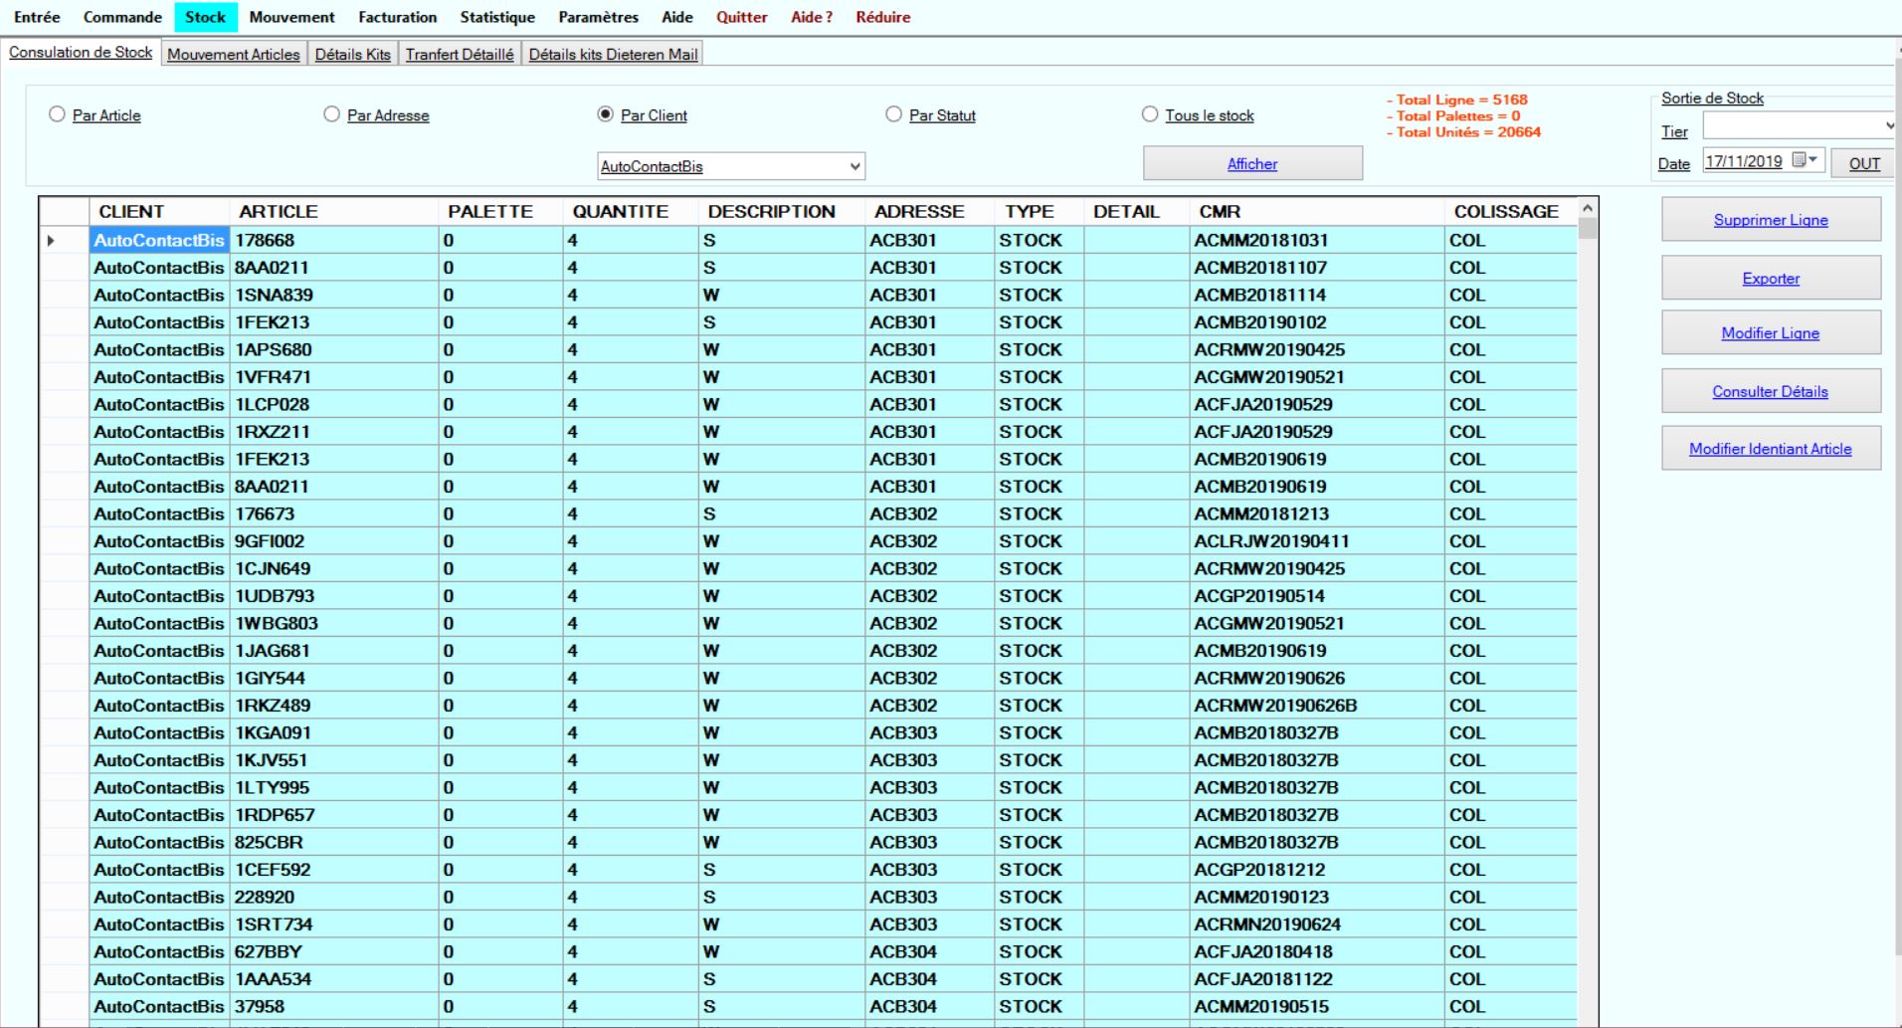Select CMR cell ACGP20181212

point(1317,870)
